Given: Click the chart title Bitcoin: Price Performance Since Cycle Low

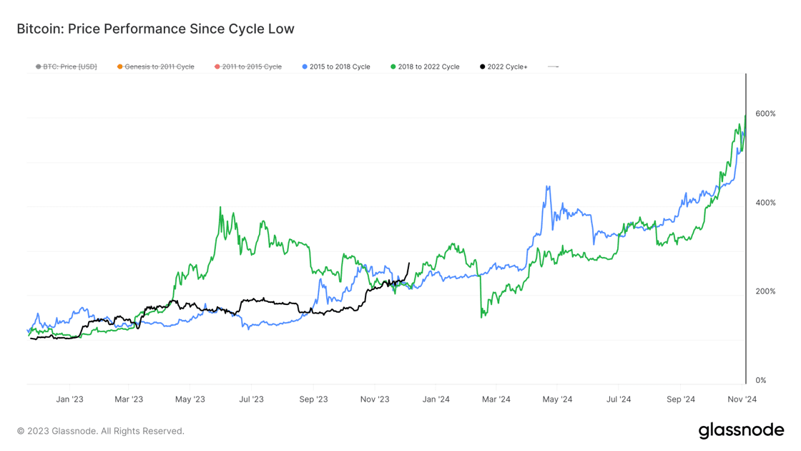Looking at the screenshot, I should tap(155, 29).
